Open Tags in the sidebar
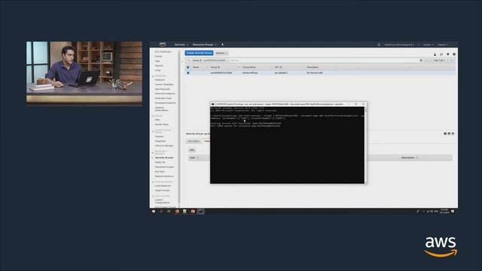 pyautogui.click(x=157, y=61)
